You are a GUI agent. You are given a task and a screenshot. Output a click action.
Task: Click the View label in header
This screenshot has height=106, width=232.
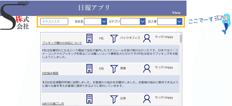click(176, 13)
